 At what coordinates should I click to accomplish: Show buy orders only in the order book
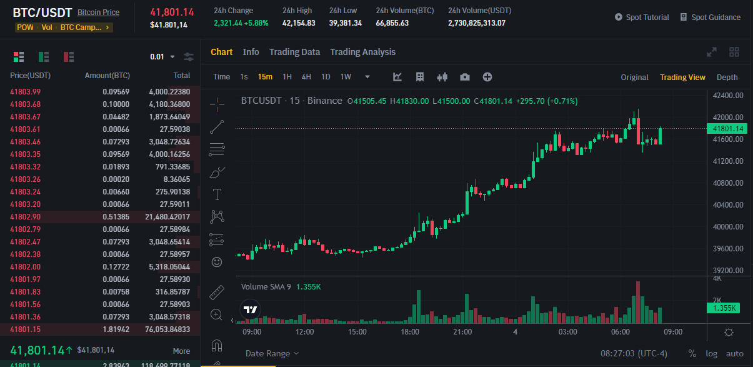[x=43, y=57]
